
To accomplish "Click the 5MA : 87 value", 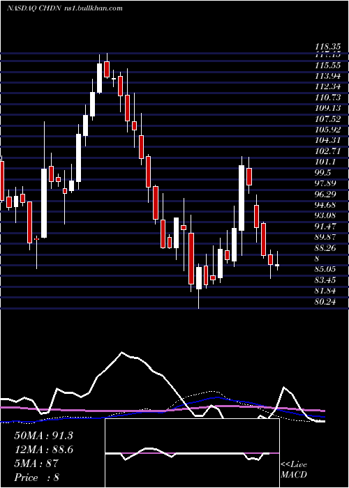I will tap(36, 463).
